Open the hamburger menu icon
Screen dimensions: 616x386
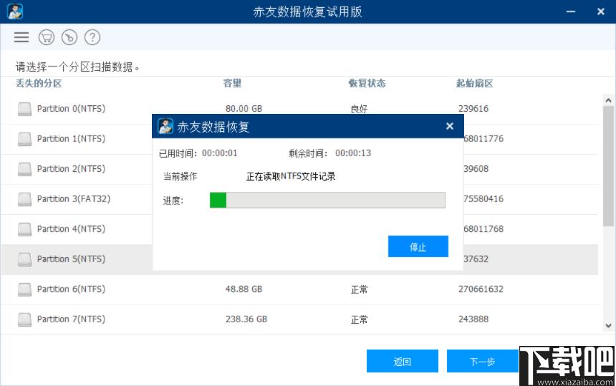[21, 37]
